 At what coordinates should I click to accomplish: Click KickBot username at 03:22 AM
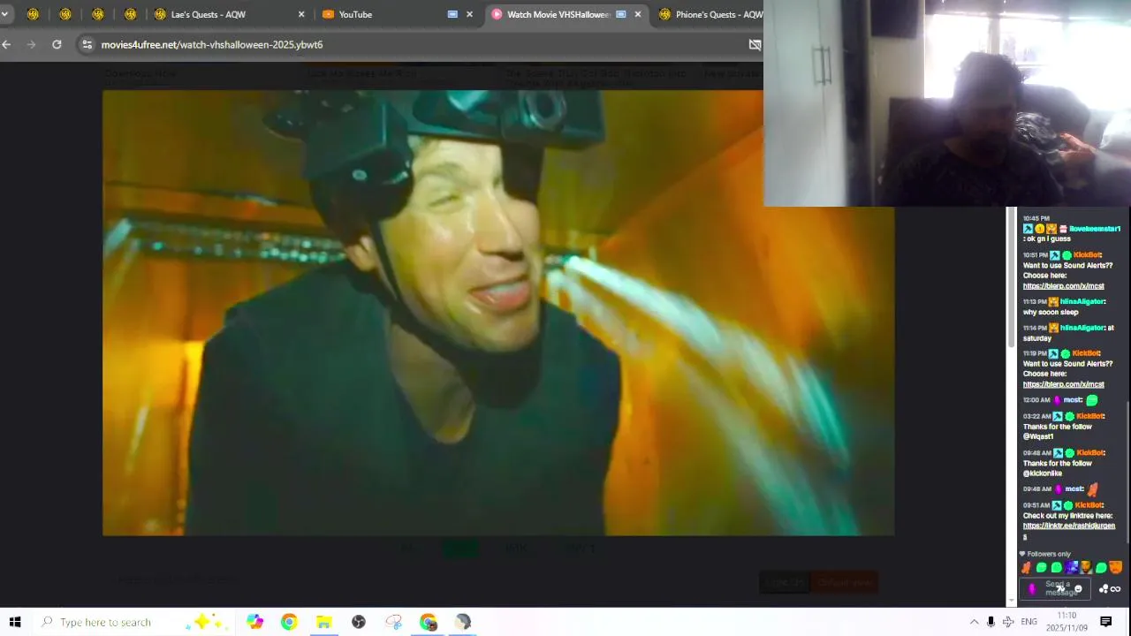(x=1089, y=416)
